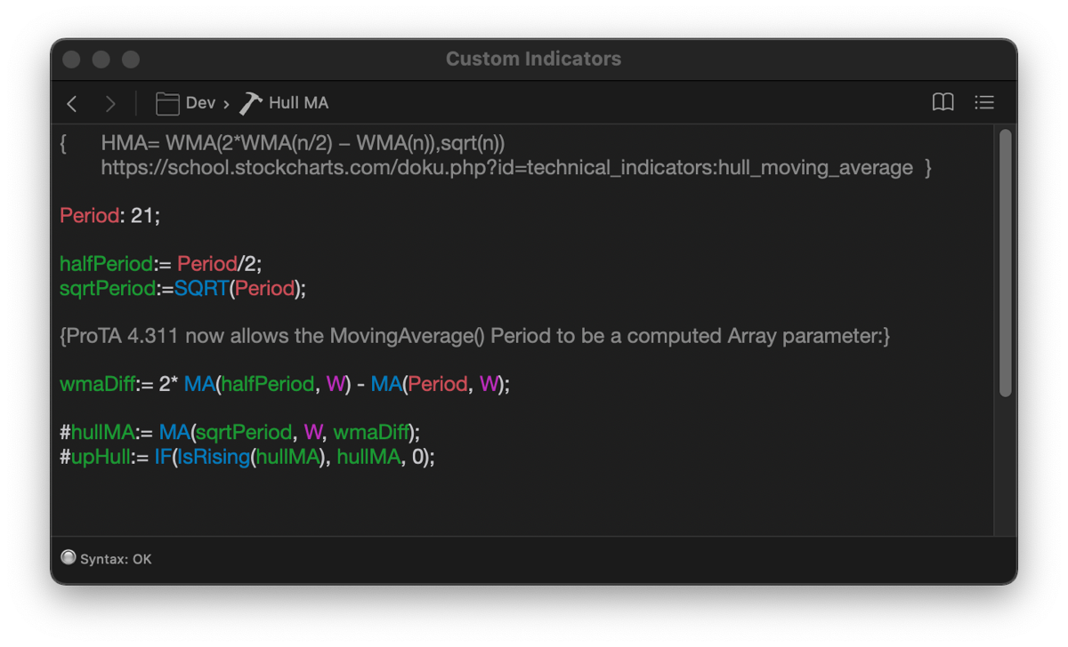Screen dimensions: 1068x647
Task: Place cursor in the 'Period: 21;' line
Action: tap(109, 215)
